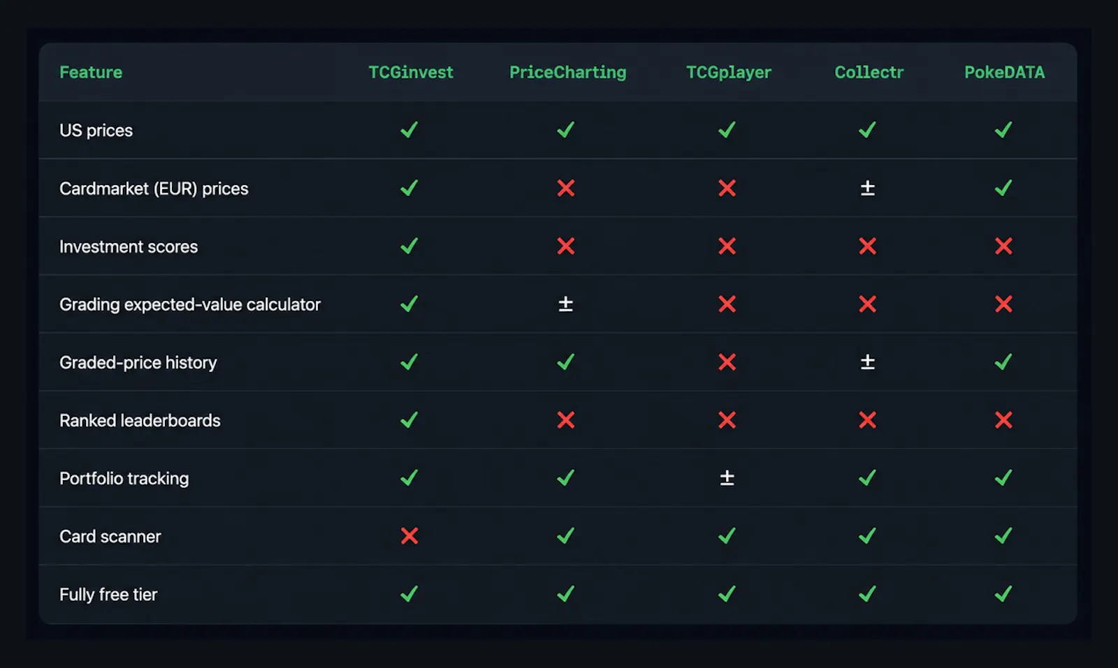Select the Graded-price history row label

point(138,362)
